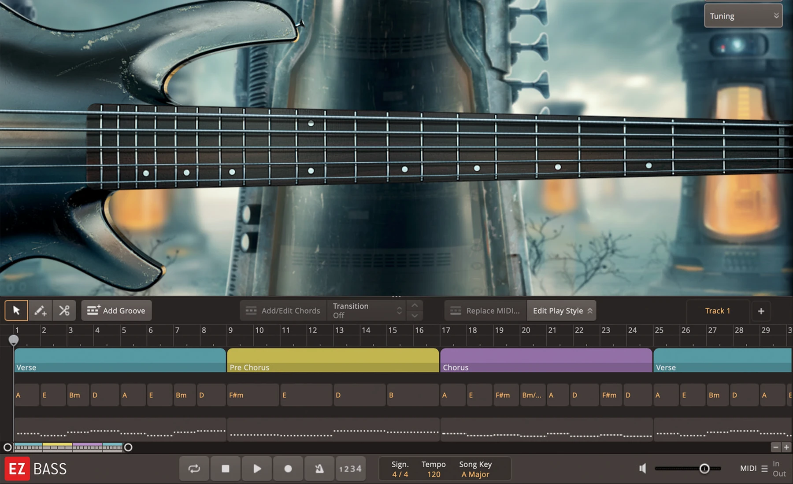Click the timeline zoom in plus button
Image resolution: width=793 pixels, height=484 pixels.
tap(786, 447)
